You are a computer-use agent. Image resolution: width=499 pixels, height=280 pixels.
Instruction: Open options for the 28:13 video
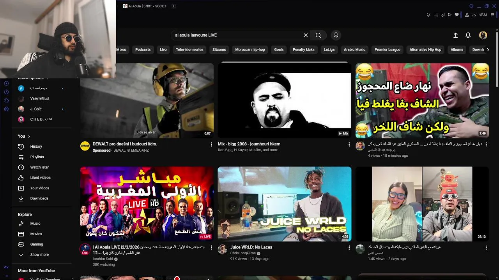pyautogui.click(x=487, y=247)
